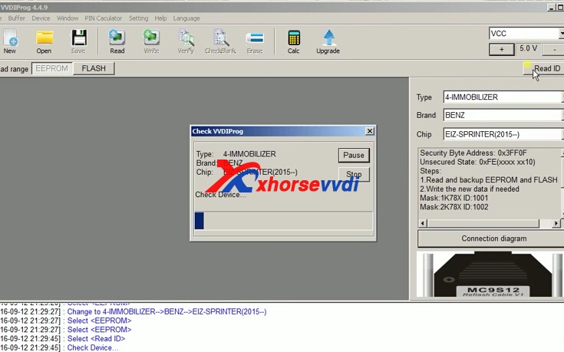Toggle the FLASH read range button

coord(94,68)
